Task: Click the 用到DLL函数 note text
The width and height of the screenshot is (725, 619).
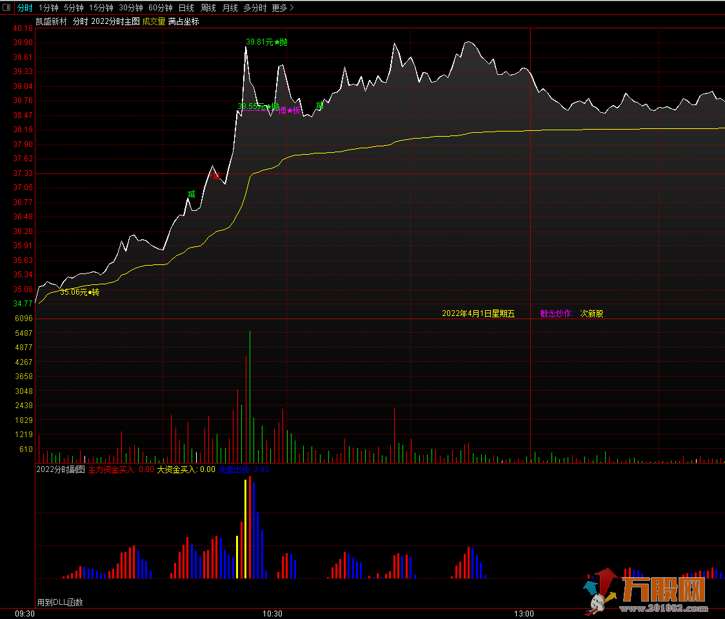Action: 59,602
